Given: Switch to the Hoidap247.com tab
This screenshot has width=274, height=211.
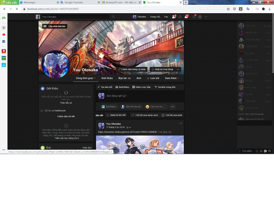Looking at the screenshot, I should point(121,2).
